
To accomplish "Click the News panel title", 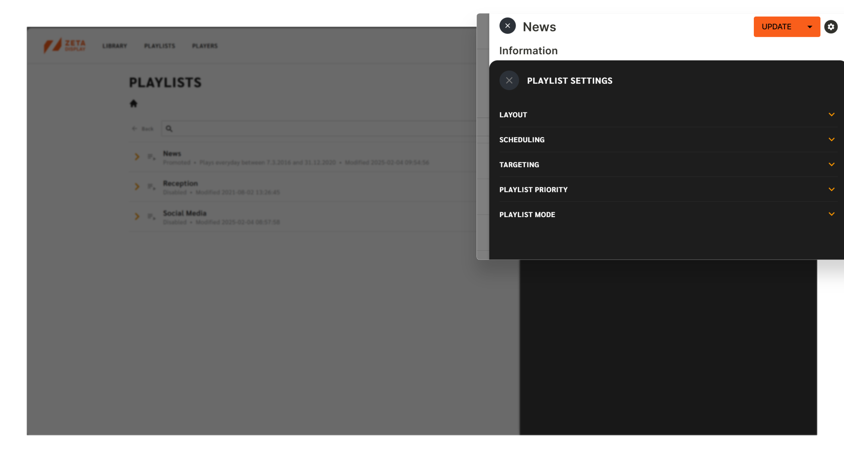I will [539, 27].
